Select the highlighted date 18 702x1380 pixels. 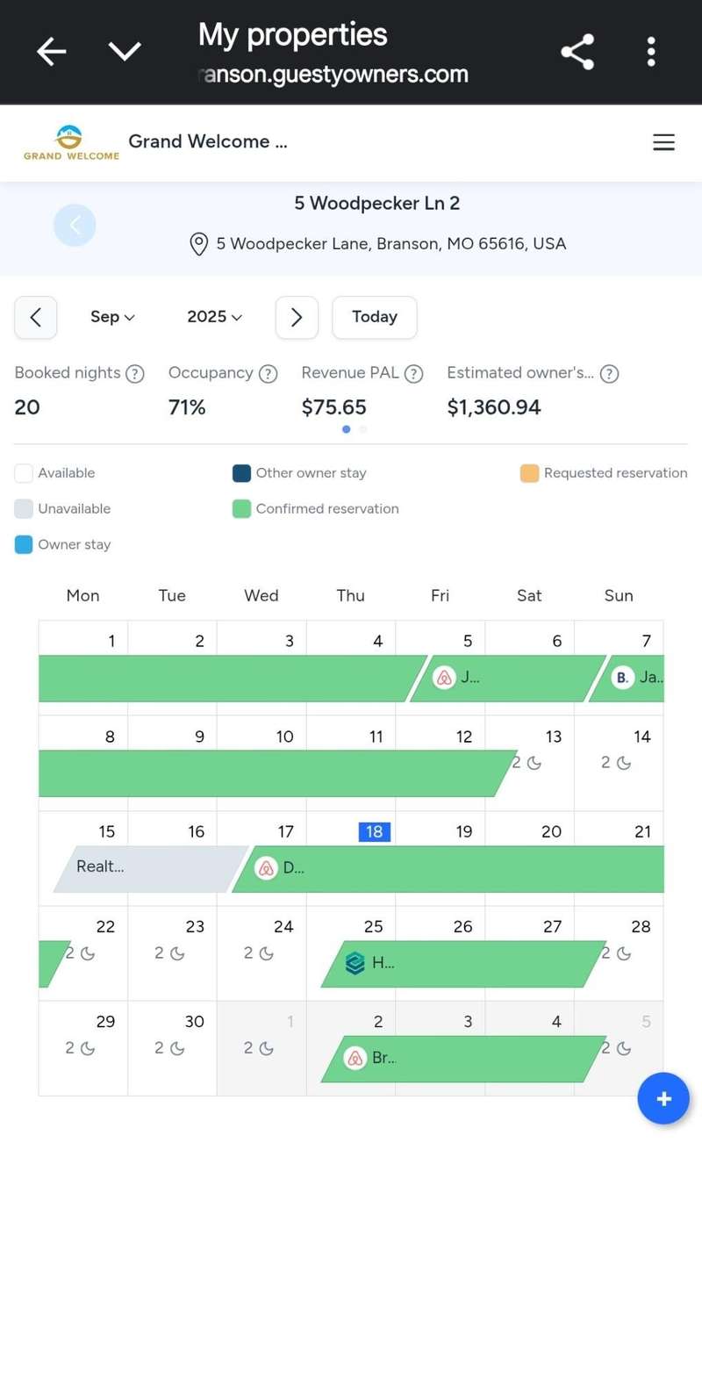[374, 831]
